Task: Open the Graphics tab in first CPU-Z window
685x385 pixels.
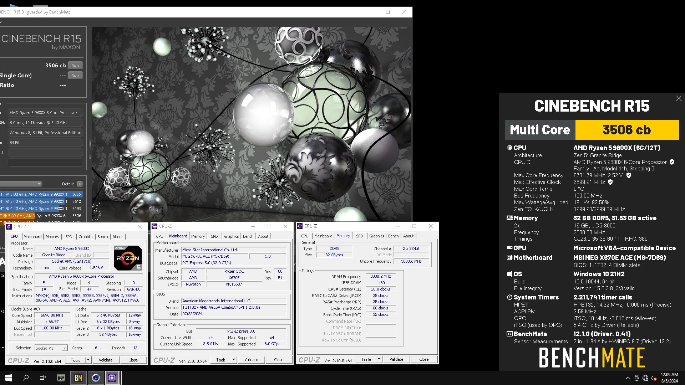Action: [86, 237]
